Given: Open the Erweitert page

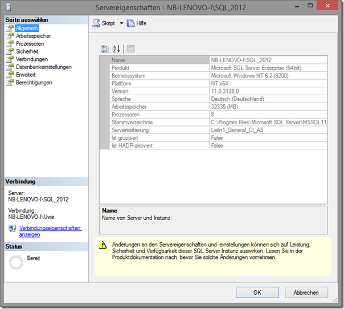Looking at the screenshot, I should [x=26, y=75].
